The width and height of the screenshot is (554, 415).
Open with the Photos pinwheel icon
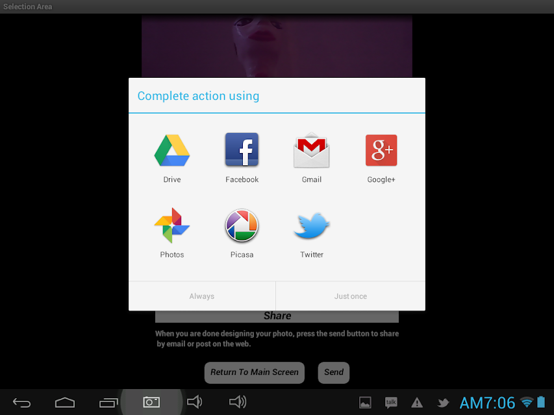click(x=172, y=226)
